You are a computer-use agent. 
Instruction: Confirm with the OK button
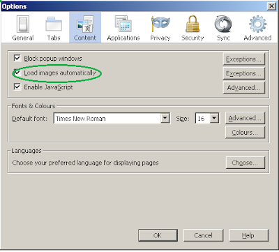pyautogui.click(x=158, y=235)
